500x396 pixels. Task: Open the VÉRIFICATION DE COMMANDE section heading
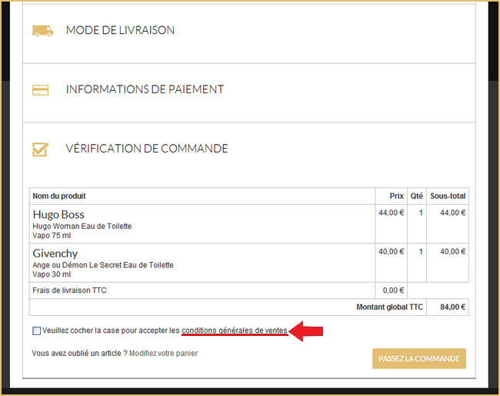coord(147,149)
